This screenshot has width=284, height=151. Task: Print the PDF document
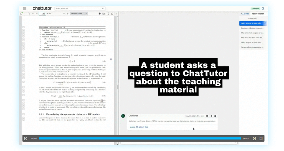coord(100,14)
